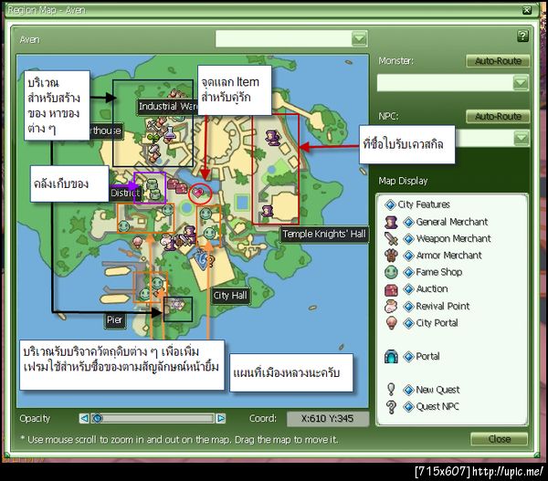Click the merchant icon left of Temple Knights' Hall
The image size is (548, 481).
tap(268, 211)
